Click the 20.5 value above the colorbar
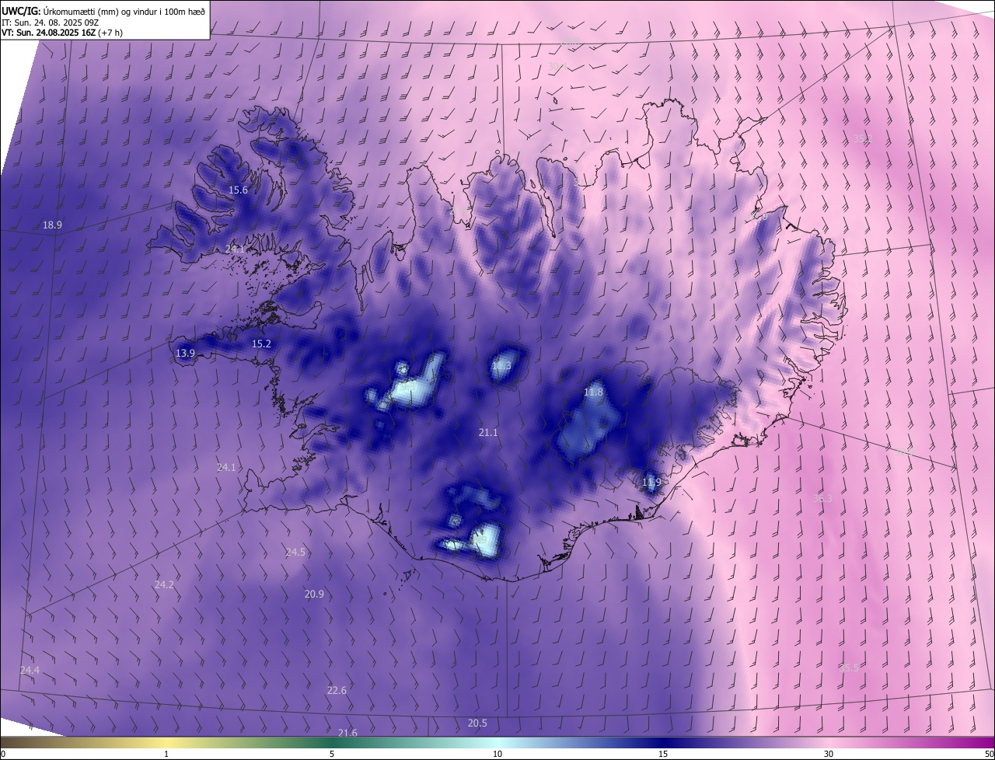Image resolution: width=995 pixels, height=760 pixels. pos(477,723)
